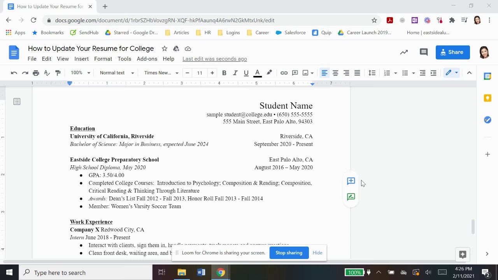Screen dimensions: 498x280
Task: Increase indent of the paragraph
Action: tap(433, 73)
